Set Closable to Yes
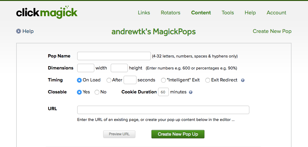308x147 pixels. coord(79,92)
